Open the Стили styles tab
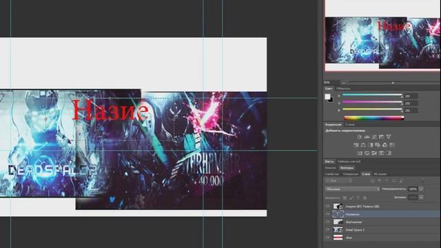This screenshot has height=248, width=441. tap(350, 124)
